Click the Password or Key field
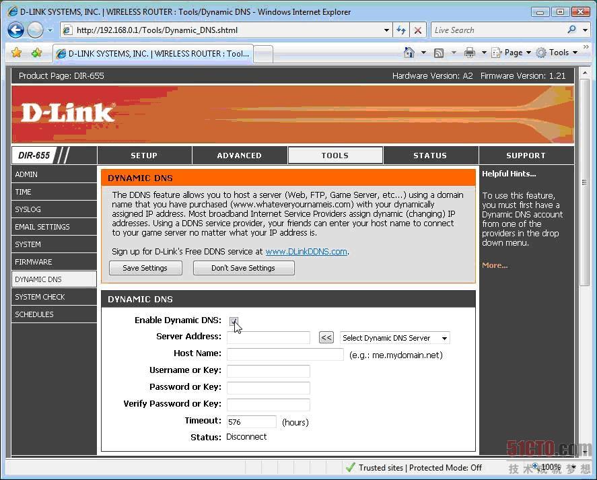Viewport: 597px width, 480px height. 269,388
